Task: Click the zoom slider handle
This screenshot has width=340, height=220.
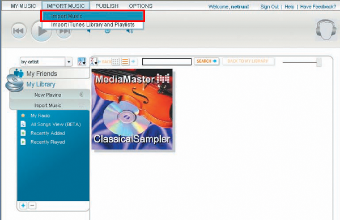Action: (318, 62)
